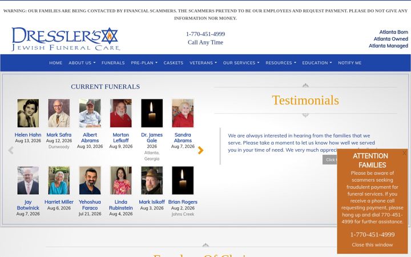Open Harriet Miller's photo thumbnail

click(59, 180)
